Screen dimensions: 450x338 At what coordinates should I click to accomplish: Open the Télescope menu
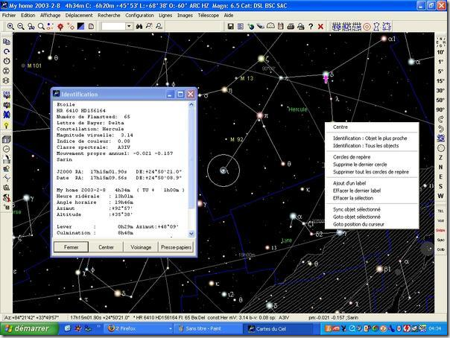tap(209, 15)
